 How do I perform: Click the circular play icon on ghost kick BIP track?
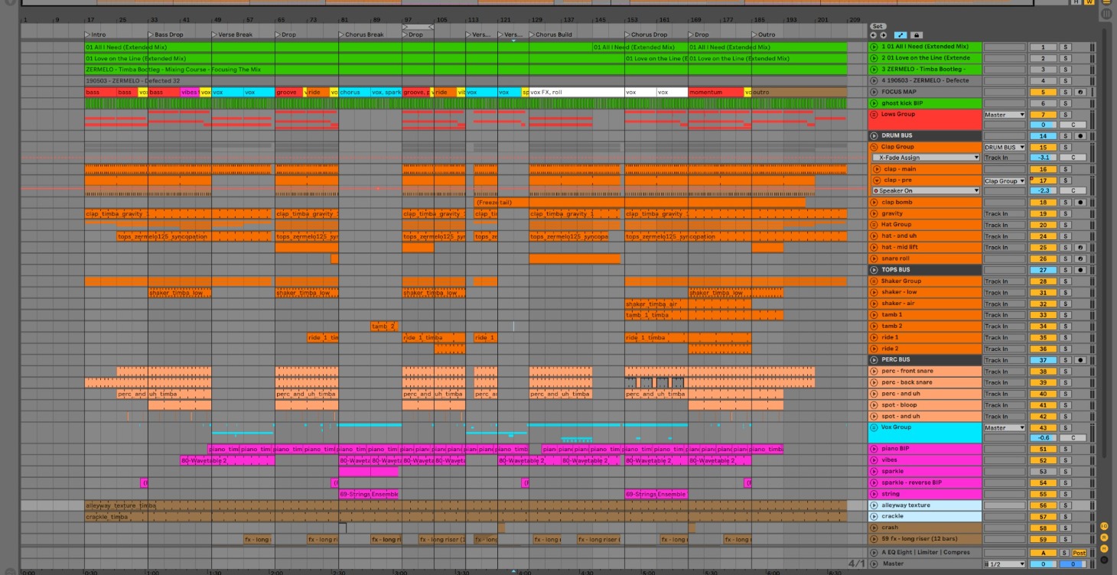(x=874, y=103)
